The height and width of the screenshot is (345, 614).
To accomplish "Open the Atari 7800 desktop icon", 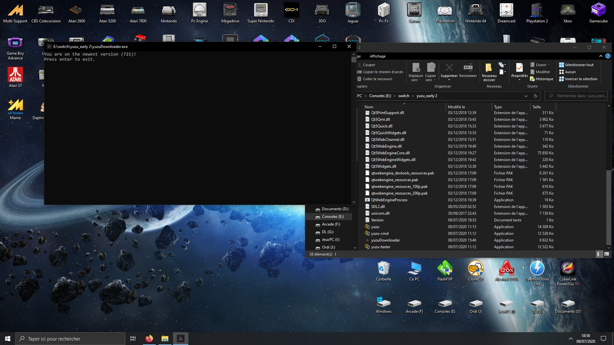I will click(x=138, y=13).
